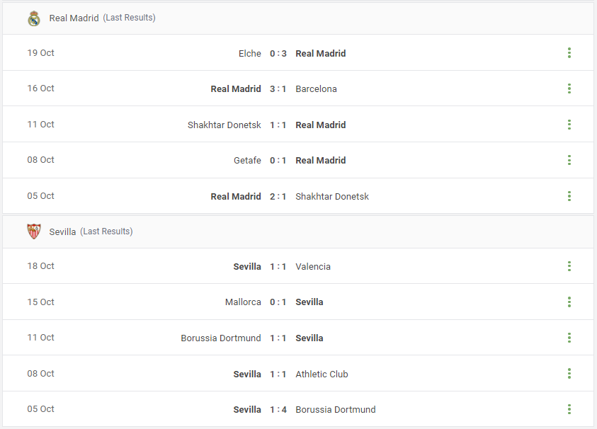
Task: Open options for Borussia Dortmund 1:1 Sevilla match
Action: tap(569, 338)
